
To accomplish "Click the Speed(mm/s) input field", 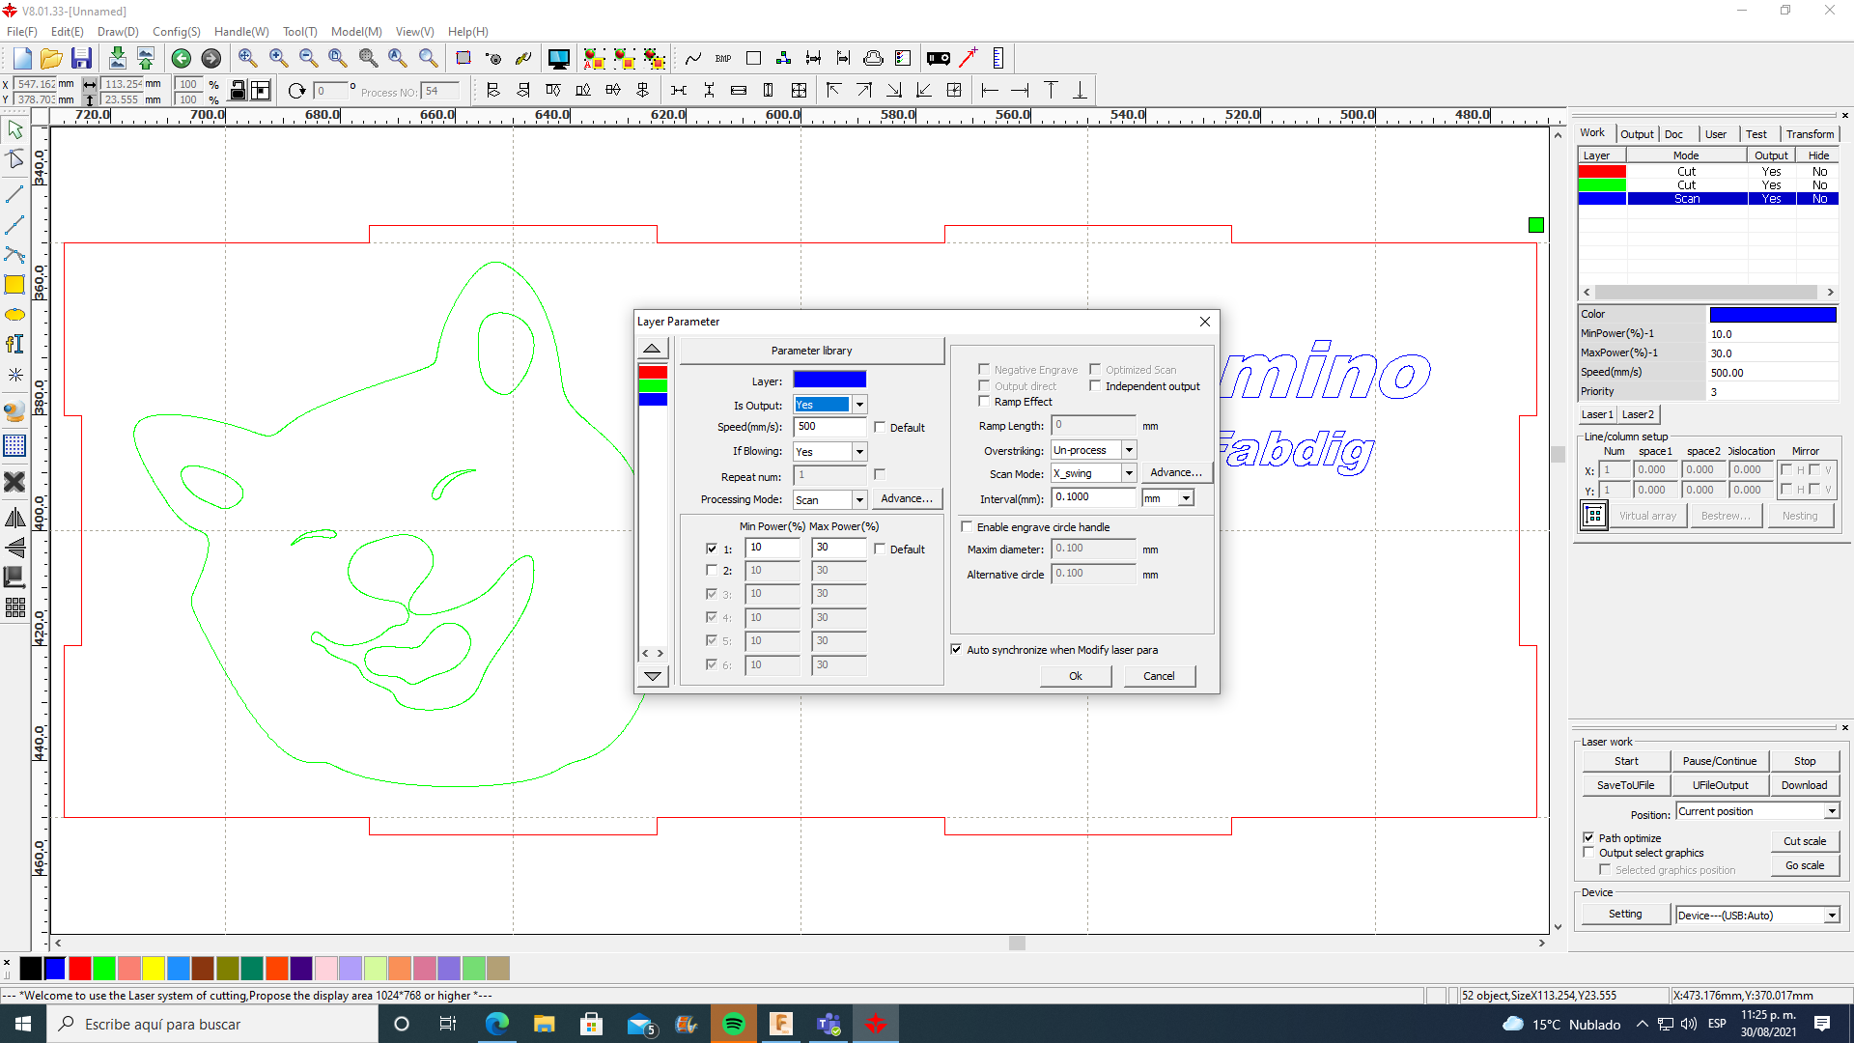I will [829, 427].
